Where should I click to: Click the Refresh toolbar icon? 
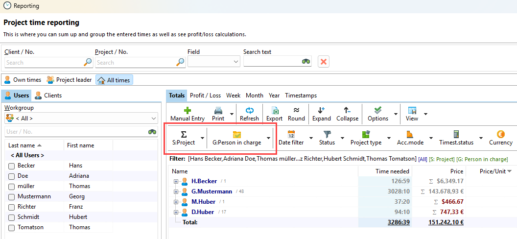(x=249, y=111)
